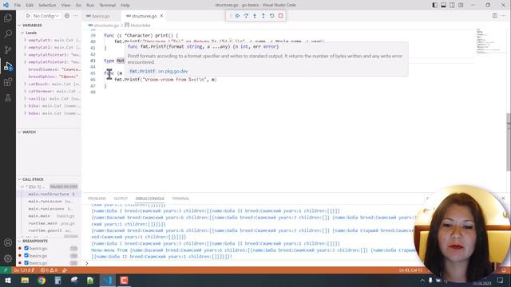Click the Go version status item
Image resolution: width=511 pixels, height=287 pixels.
[x=24, y=270]
